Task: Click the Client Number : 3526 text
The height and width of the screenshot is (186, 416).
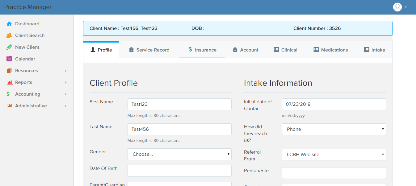Action: point(317,28)
